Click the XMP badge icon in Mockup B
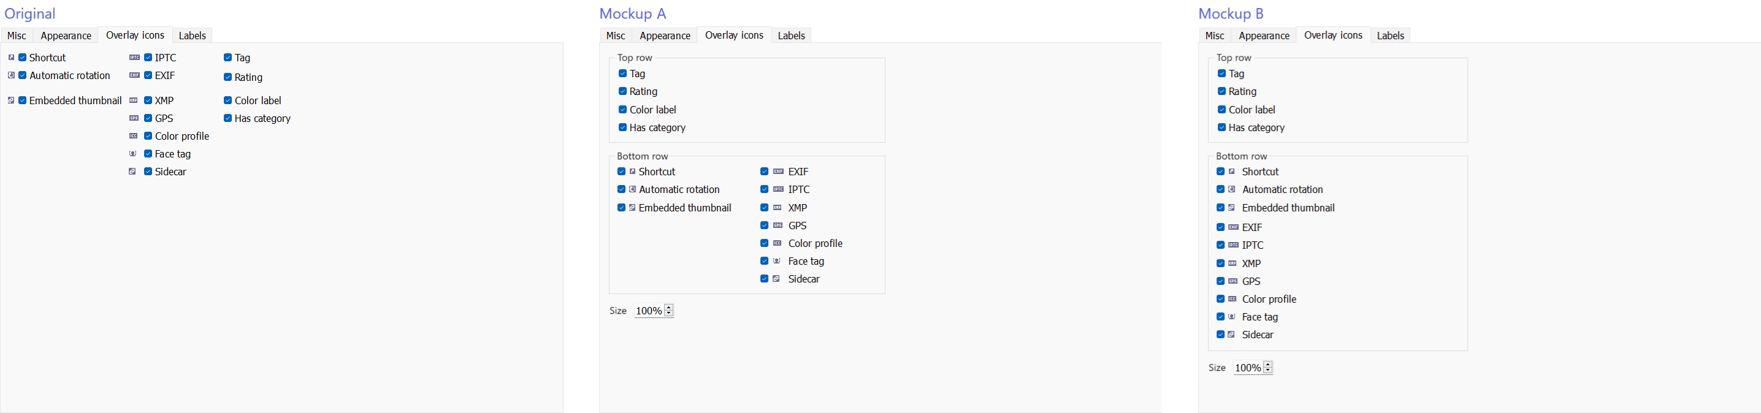This screenshot has width=1761, height=413. tap(1232, 263)
